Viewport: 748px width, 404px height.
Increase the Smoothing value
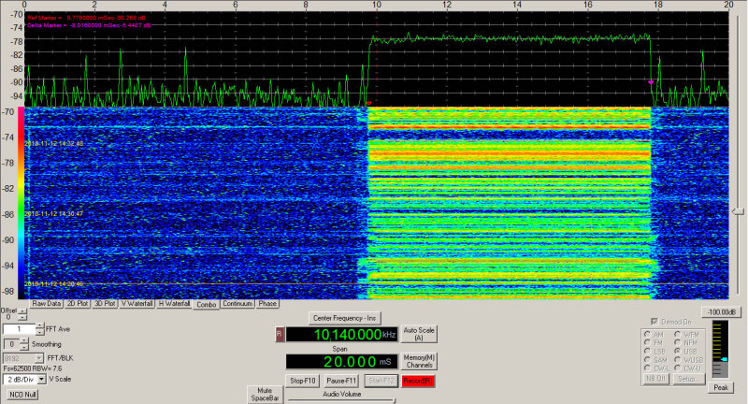click(x=24, y=341)
